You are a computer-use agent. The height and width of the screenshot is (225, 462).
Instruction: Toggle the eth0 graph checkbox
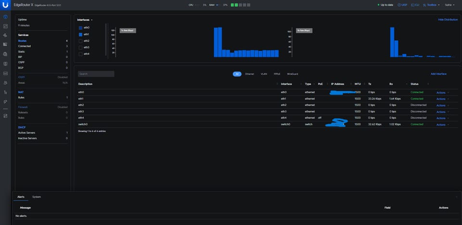tap(80, 28)
